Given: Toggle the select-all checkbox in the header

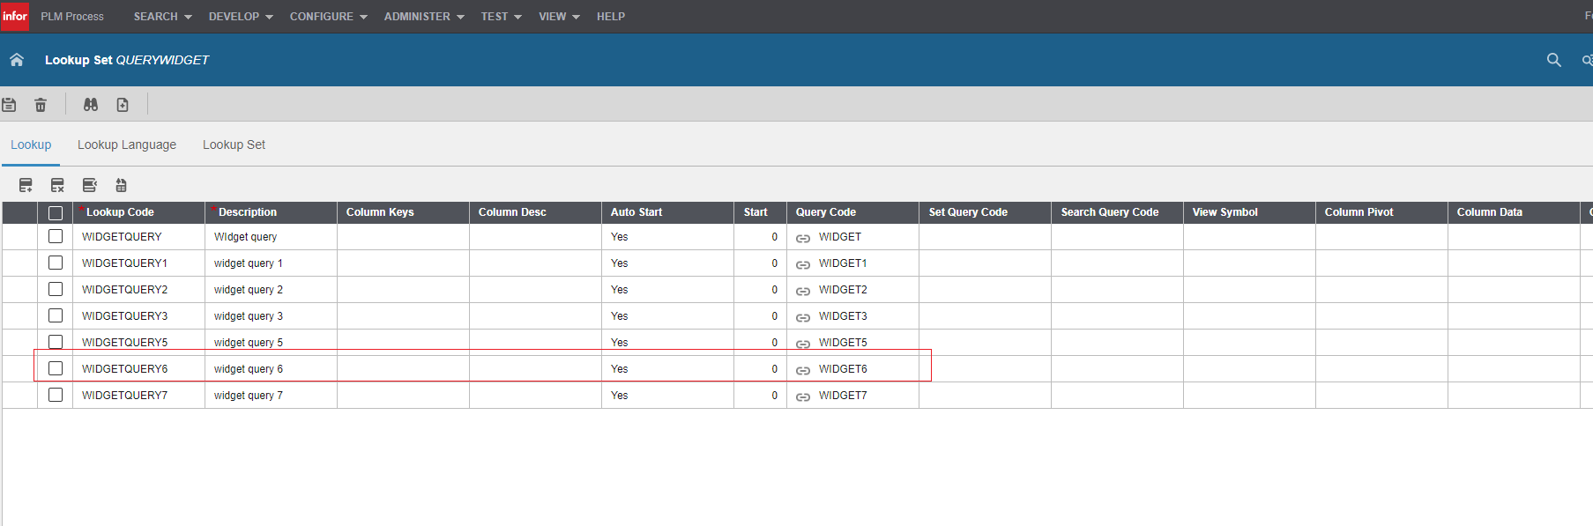Looking at the screenshot, I should click(56, 212).
